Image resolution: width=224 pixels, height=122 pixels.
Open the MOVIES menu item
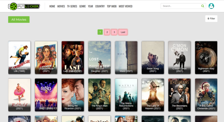pyautogui.click(x=61, y=6)
